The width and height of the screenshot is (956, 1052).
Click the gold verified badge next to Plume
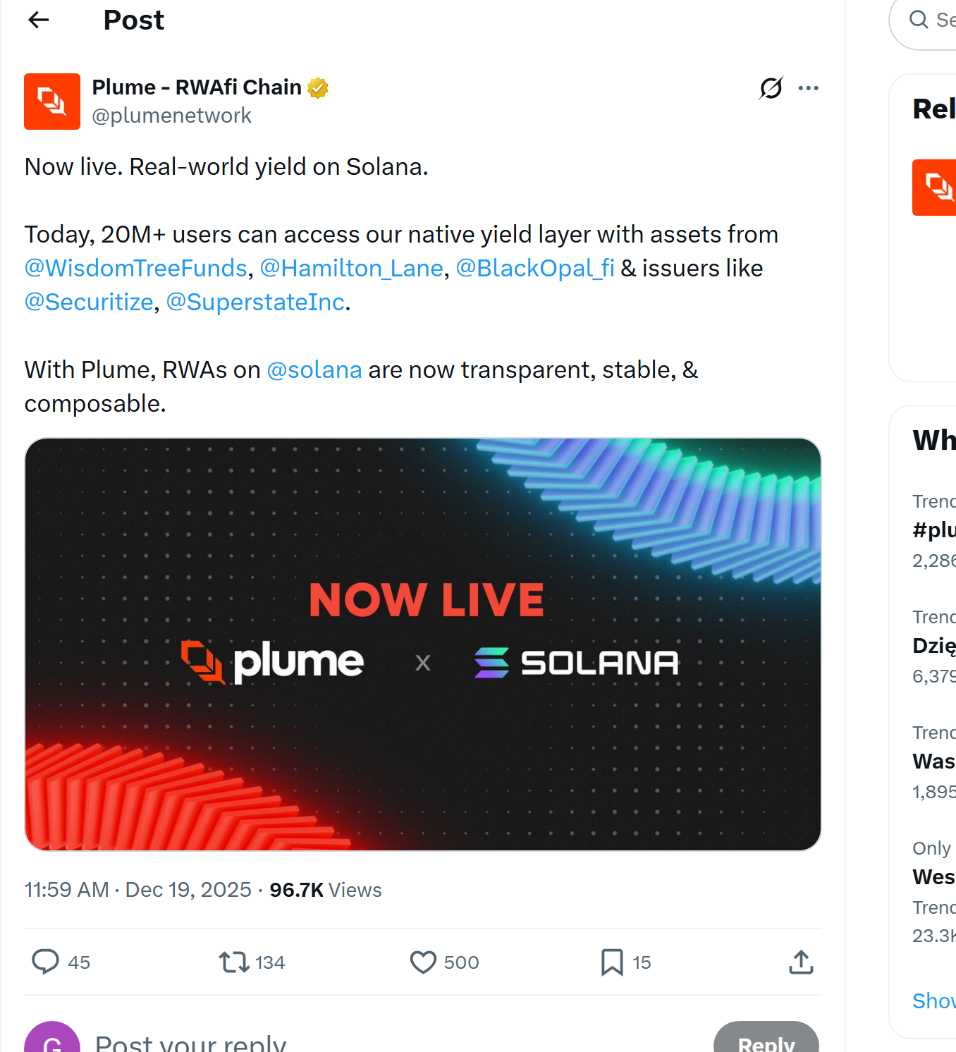pyautogui.click(x=319, y=86)
